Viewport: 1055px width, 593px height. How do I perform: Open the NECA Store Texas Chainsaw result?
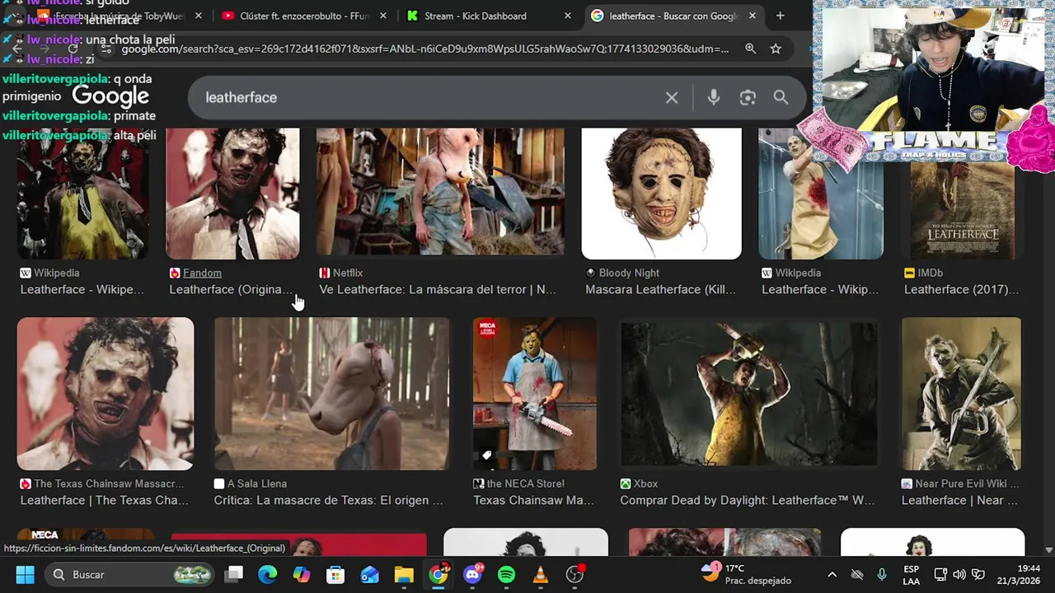point(533,500)
